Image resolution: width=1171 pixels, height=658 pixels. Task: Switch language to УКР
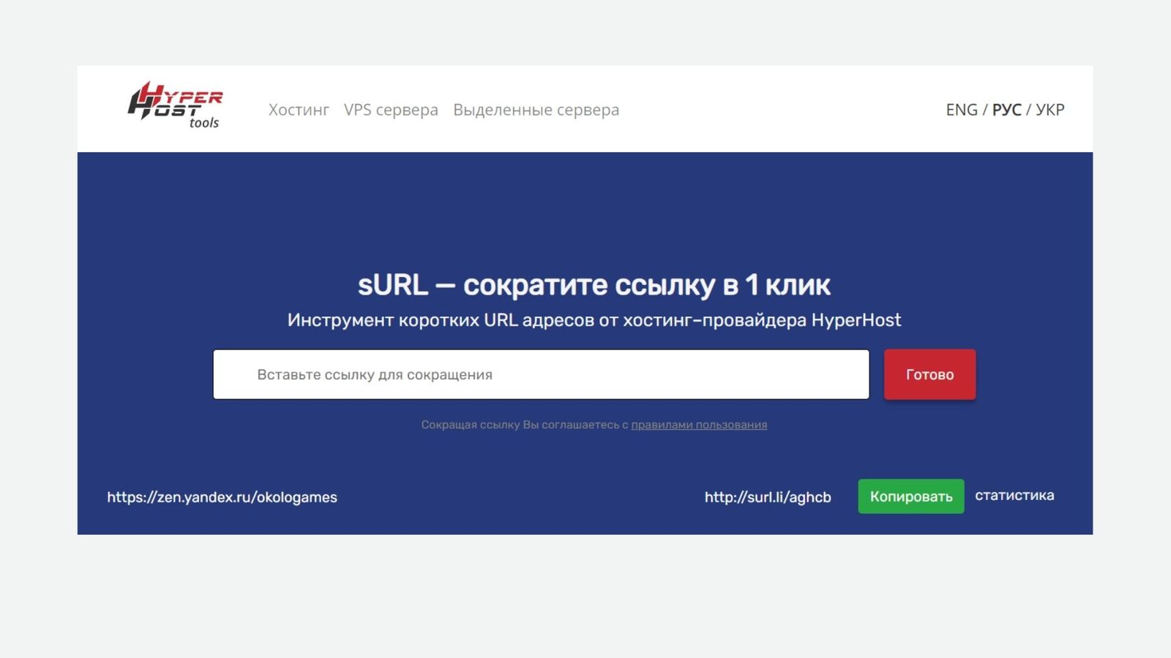coord(1050,110)
